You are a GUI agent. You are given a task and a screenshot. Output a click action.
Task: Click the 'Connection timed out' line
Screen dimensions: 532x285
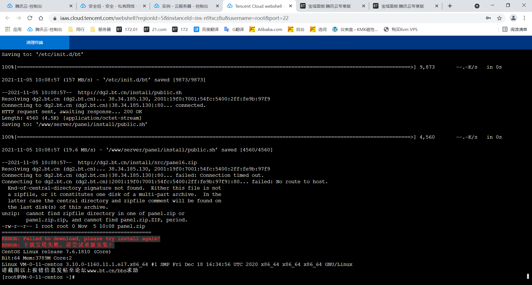133,175
